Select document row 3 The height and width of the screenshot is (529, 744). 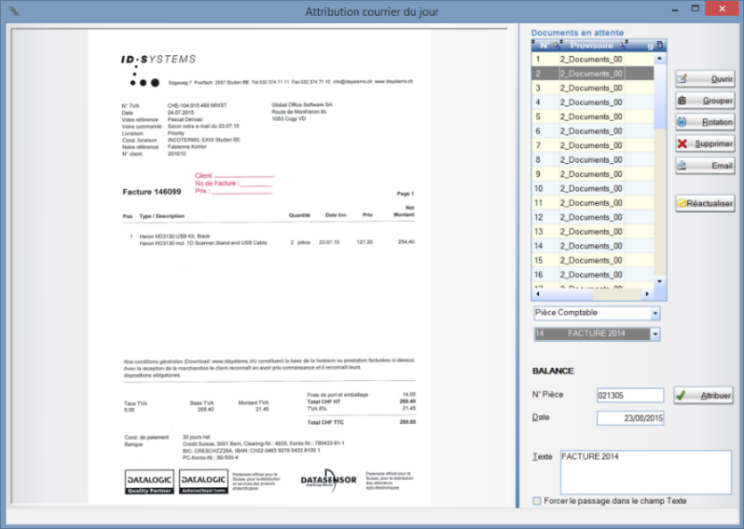tap(593, 88)
